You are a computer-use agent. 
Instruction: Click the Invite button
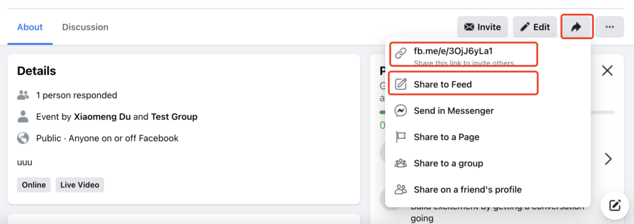(x=482, y=27)
